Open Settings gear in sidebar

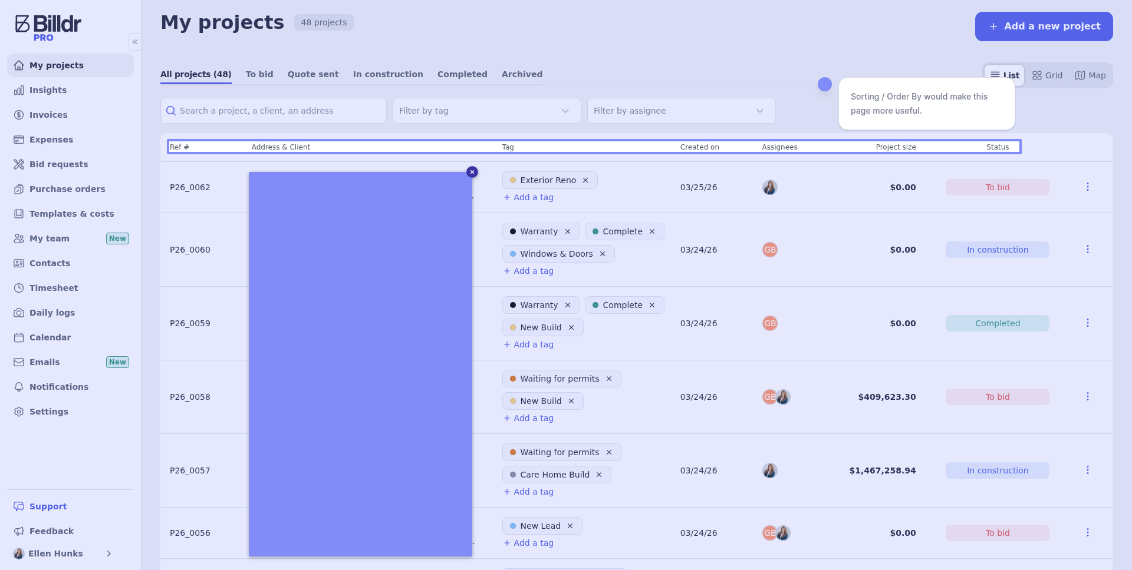pyautogui.click(x=48, y=412)
